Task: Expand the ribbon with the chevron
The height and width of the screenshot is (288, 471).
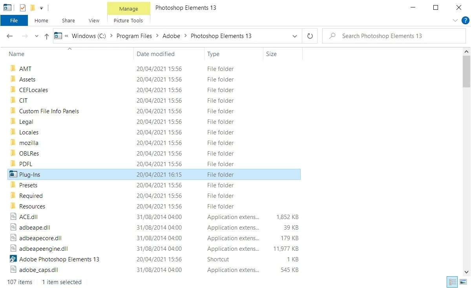Action: point(455,20)
